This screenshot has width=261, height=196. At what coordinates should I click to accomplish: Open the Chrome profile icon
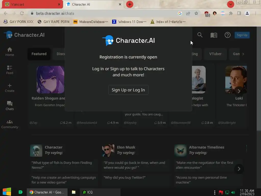tap(247, 13)
